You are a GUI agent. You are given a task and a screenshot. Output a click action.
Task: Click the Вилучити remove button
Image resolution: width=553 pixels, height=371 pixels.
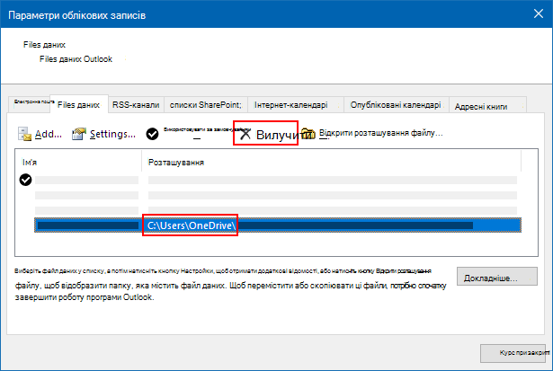point(265,133)
